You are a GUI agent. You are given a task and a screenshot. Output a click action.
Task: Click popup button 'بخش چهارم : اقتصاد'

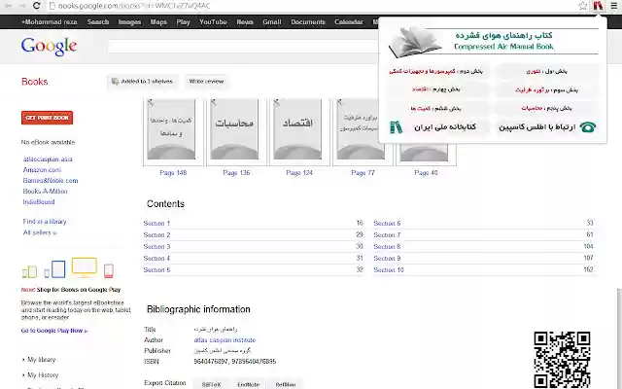click(x=436, y=89)
